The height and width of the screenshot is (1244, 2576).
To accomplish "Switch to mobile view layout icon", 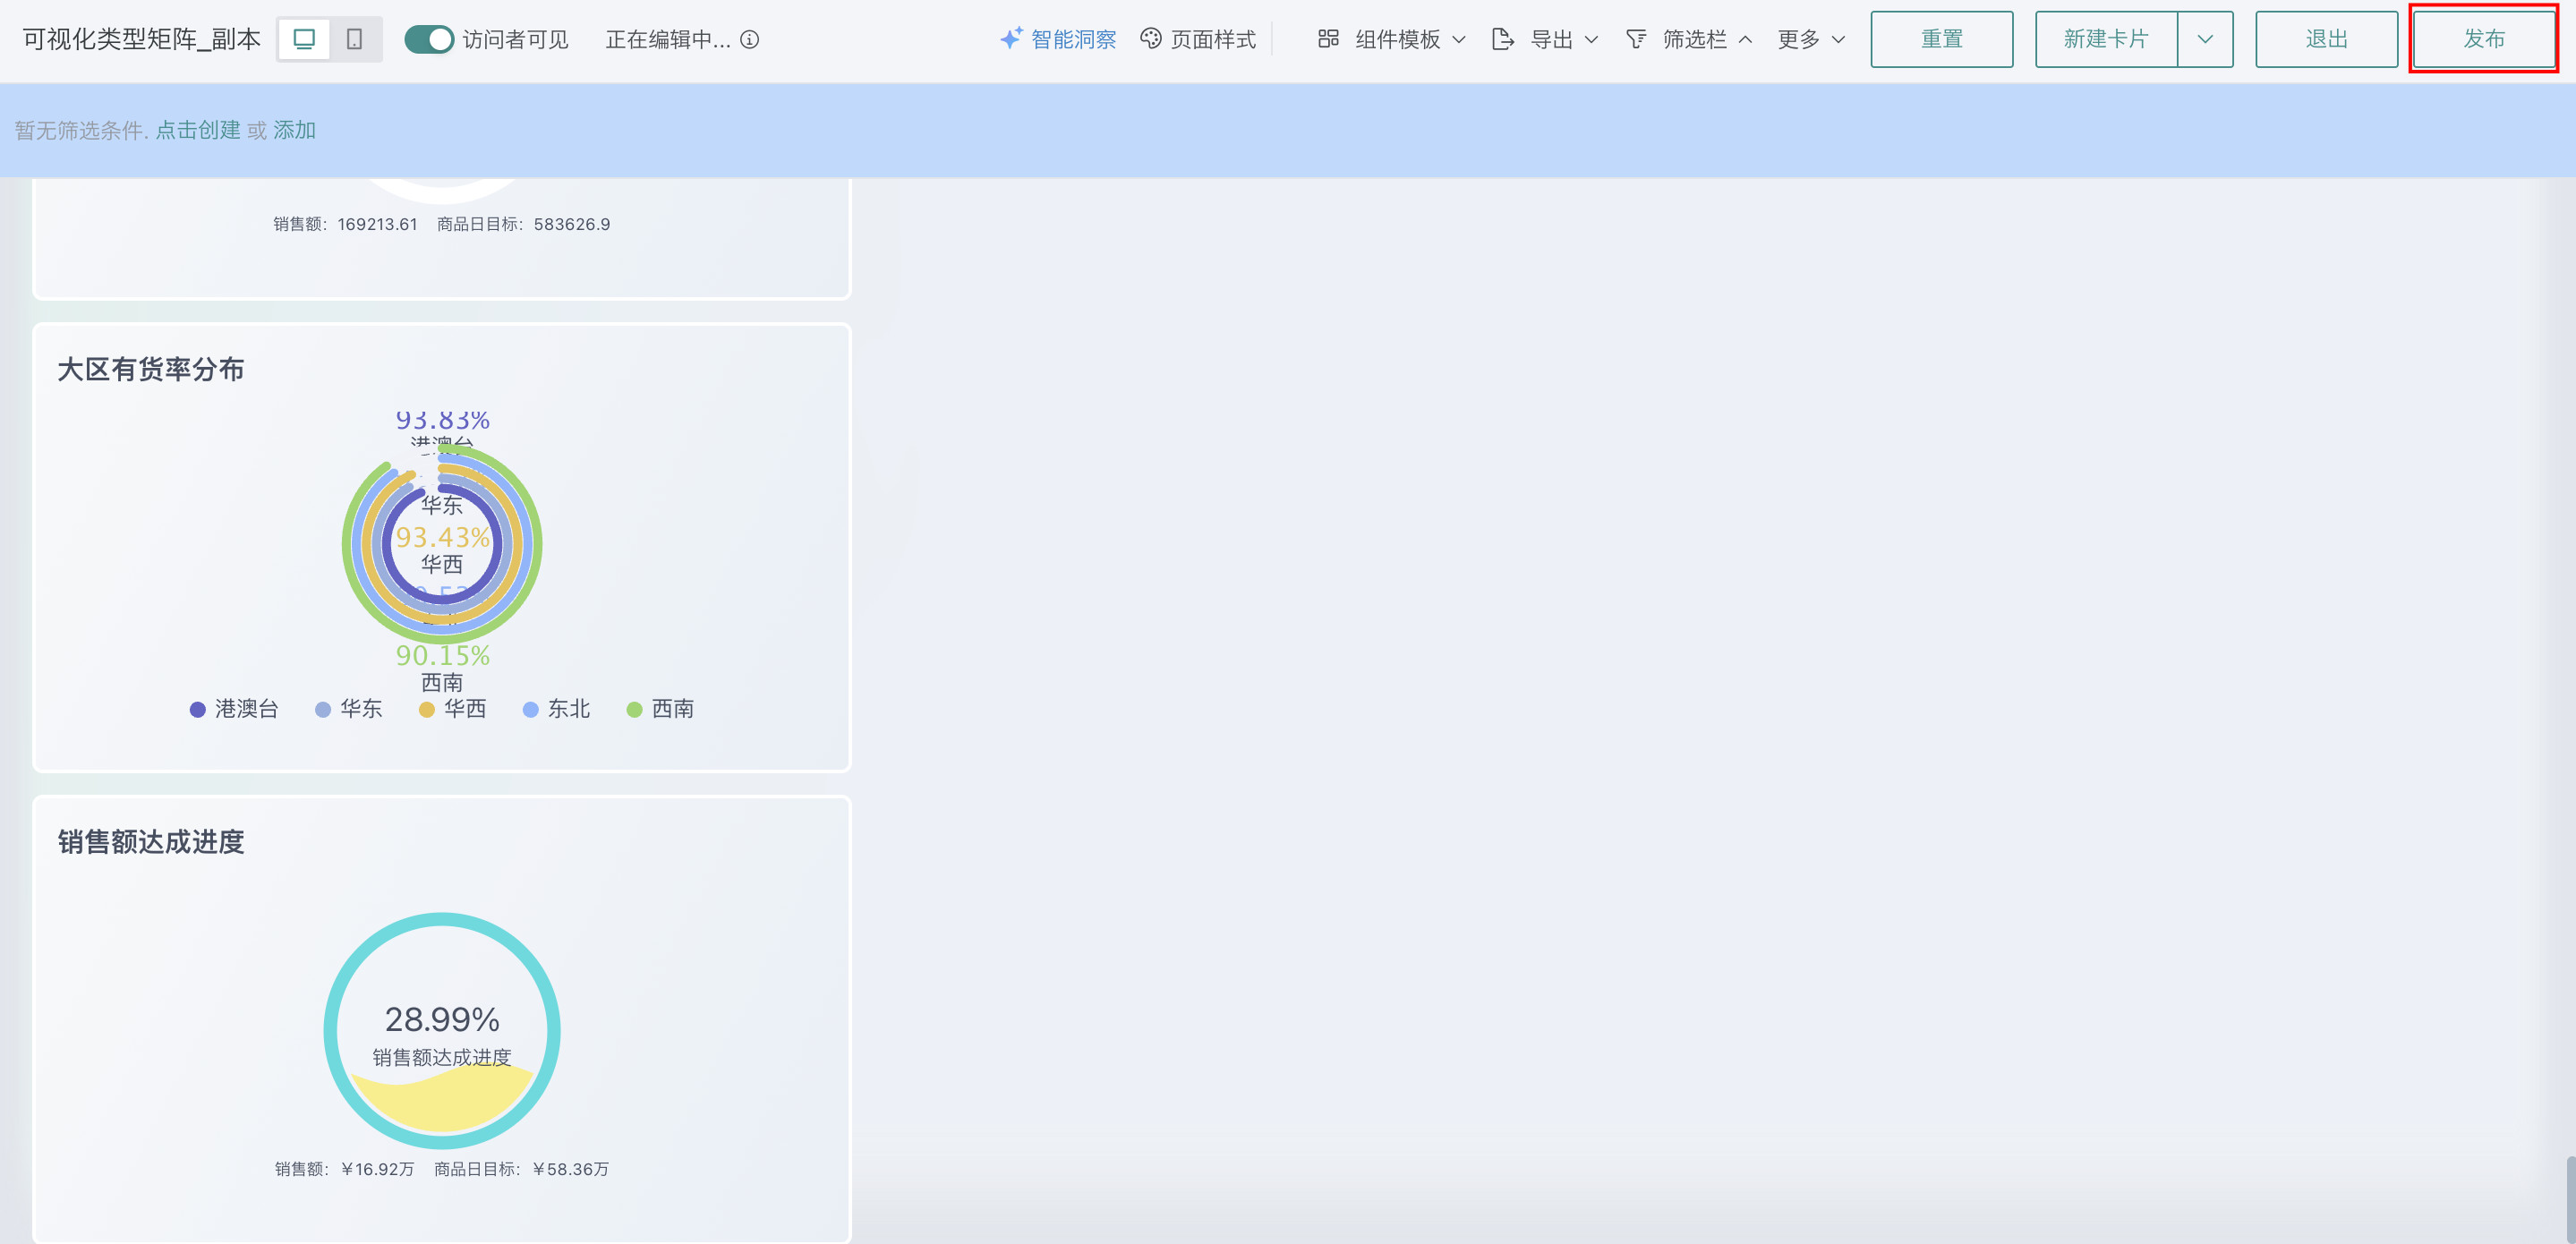I will (x=354, y=39).
